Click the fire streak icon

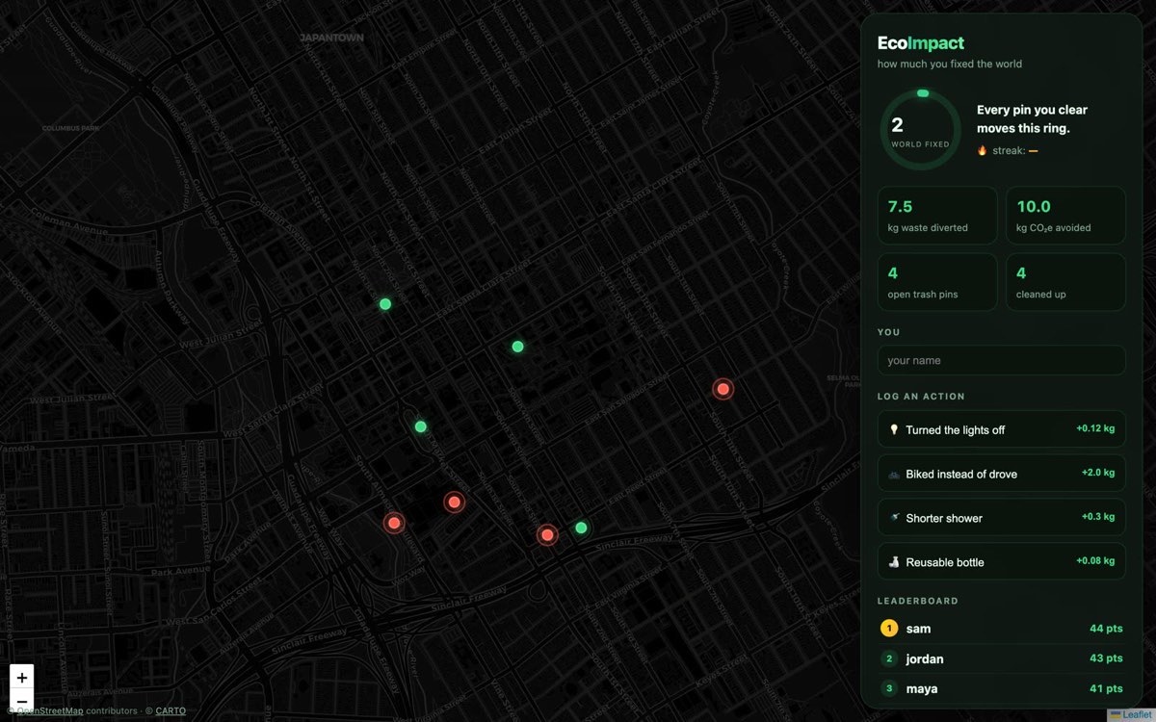point(983,150)
